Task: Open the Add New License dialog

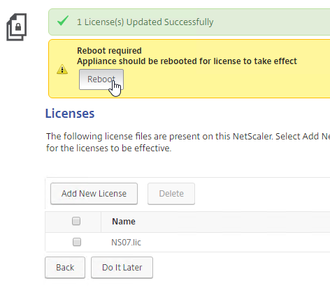Action: click(94, 194)
